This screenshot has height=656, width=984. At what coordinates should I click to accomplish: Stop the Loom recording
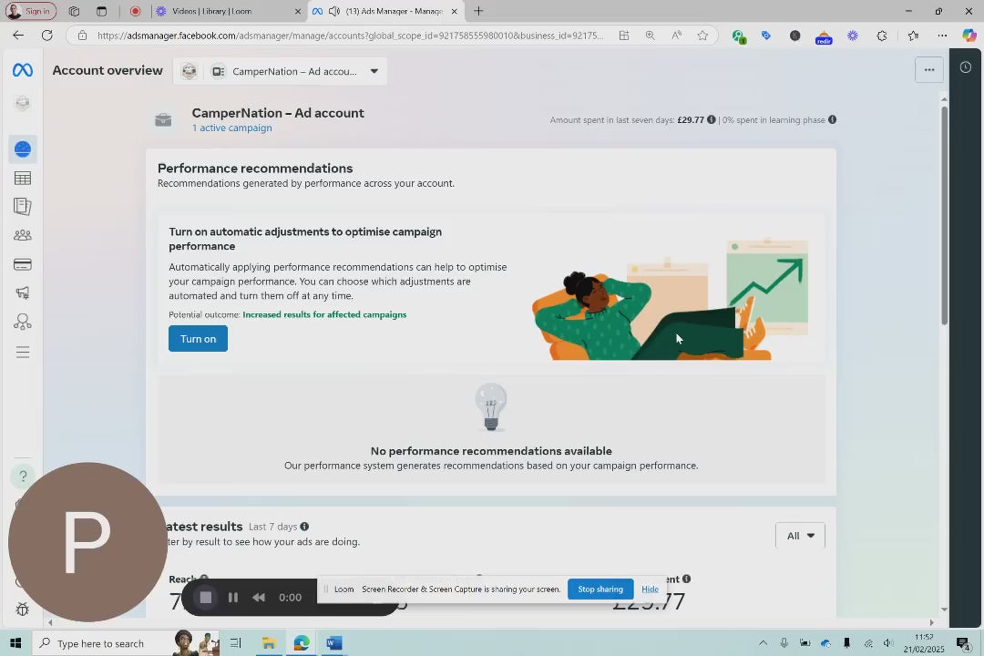(x=206, y=598)
